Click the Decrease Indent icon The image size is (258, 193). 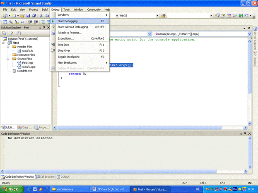coord(30,22)
